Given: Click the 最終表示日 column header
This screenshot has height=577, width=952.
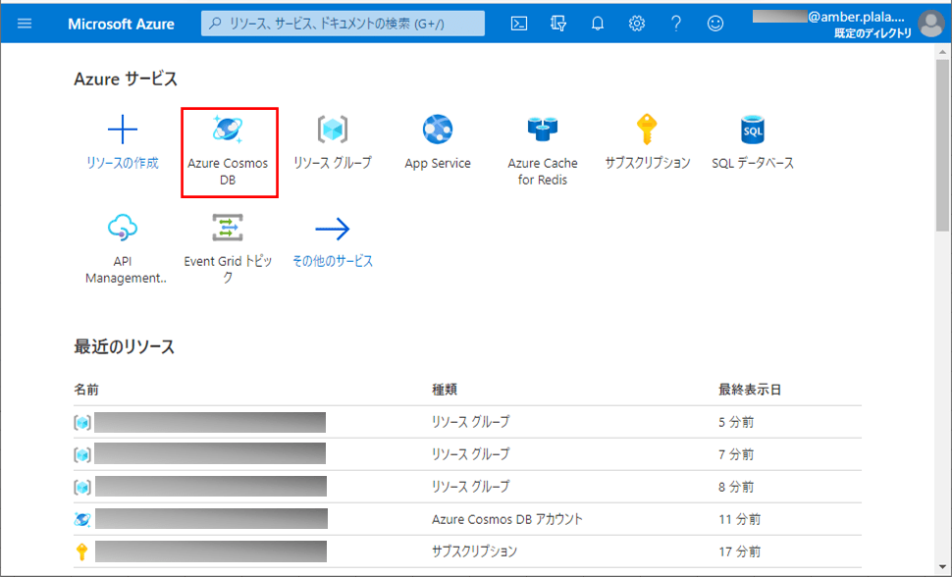Looking at the screenshot, I should click(x=750, y=390).
